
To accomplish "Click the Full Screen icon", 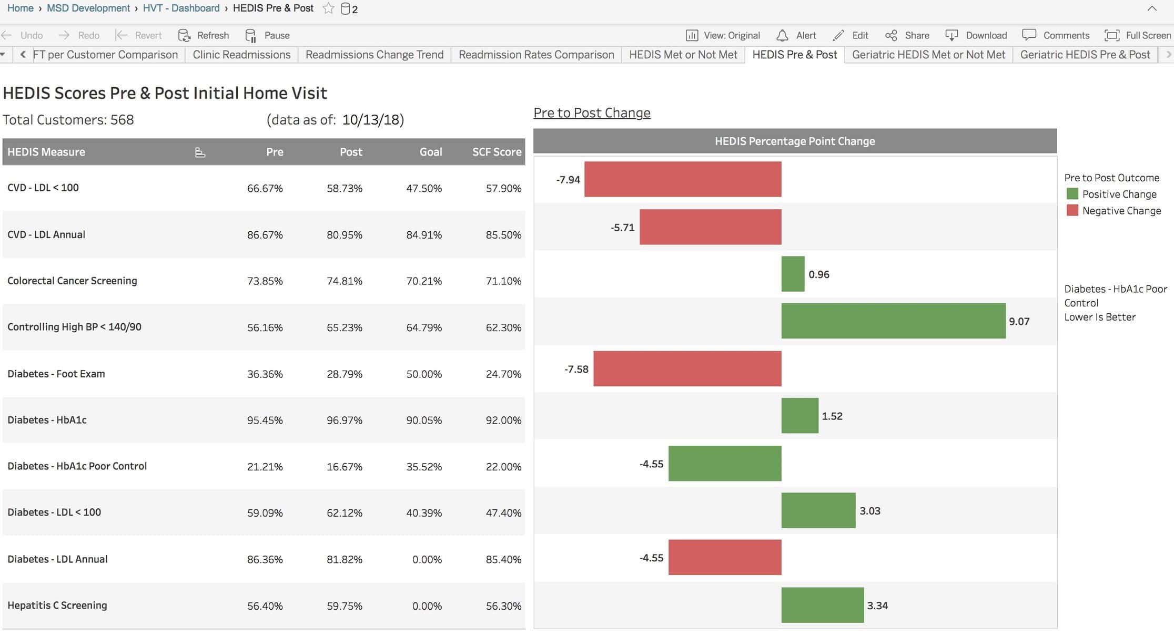I will (x=1111, y=35).
